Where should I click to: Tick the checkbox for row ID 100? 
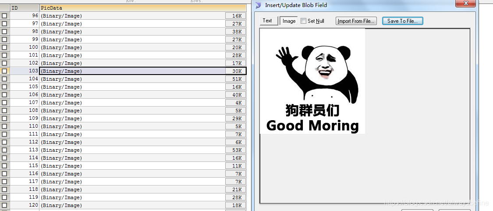tap(4, 47)
